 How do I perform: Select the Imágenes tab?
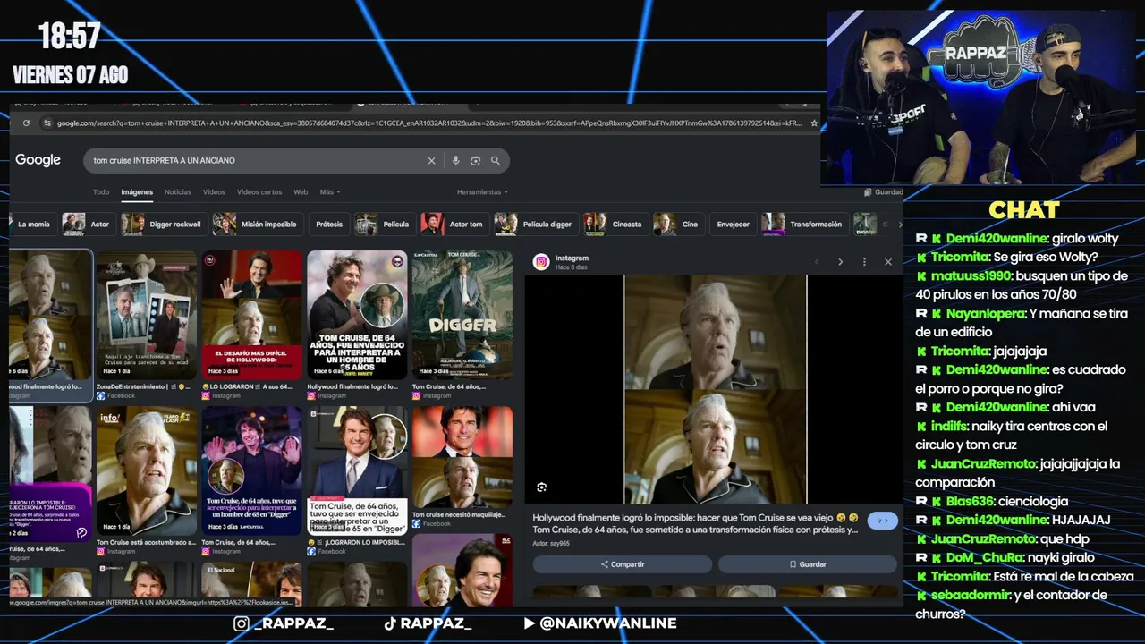pyautogui.click(x=137, y=192)
